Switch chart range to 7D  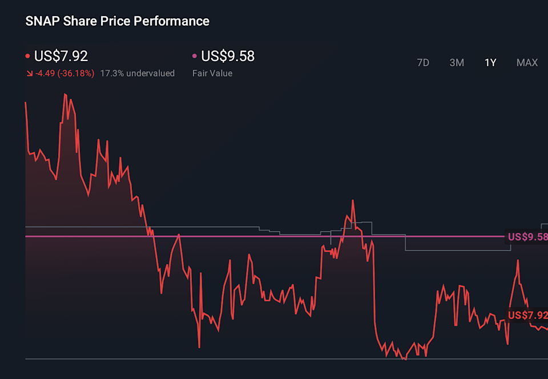pos(423,63)
